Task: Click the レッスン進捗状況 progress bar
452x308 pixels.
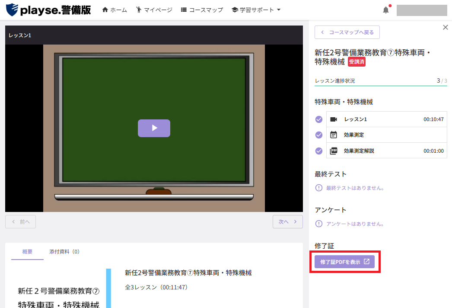Action: (x=381, y=86)
